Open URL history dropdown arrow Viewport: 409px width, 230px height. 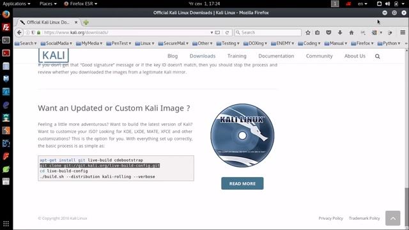212,33
